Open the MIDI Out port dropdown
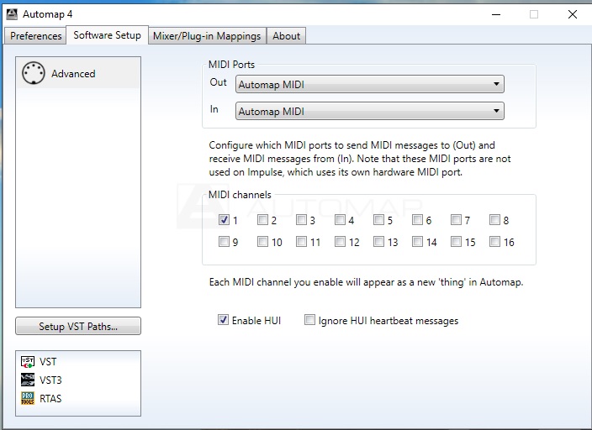 (370, 84)
